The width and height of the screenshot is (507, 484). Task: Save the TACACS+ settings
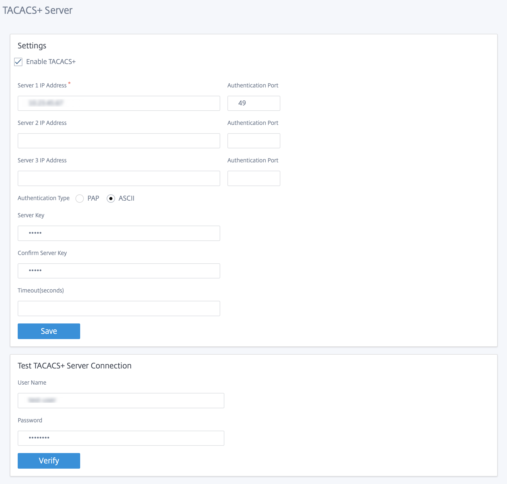click(49, 331)
